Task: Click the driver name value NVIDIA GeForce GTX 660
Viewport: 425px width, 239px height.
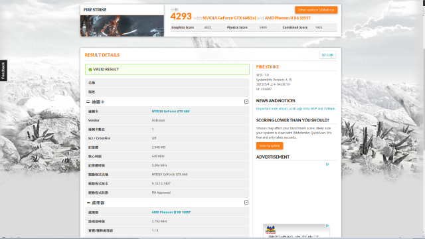Action: click(169, 175)
